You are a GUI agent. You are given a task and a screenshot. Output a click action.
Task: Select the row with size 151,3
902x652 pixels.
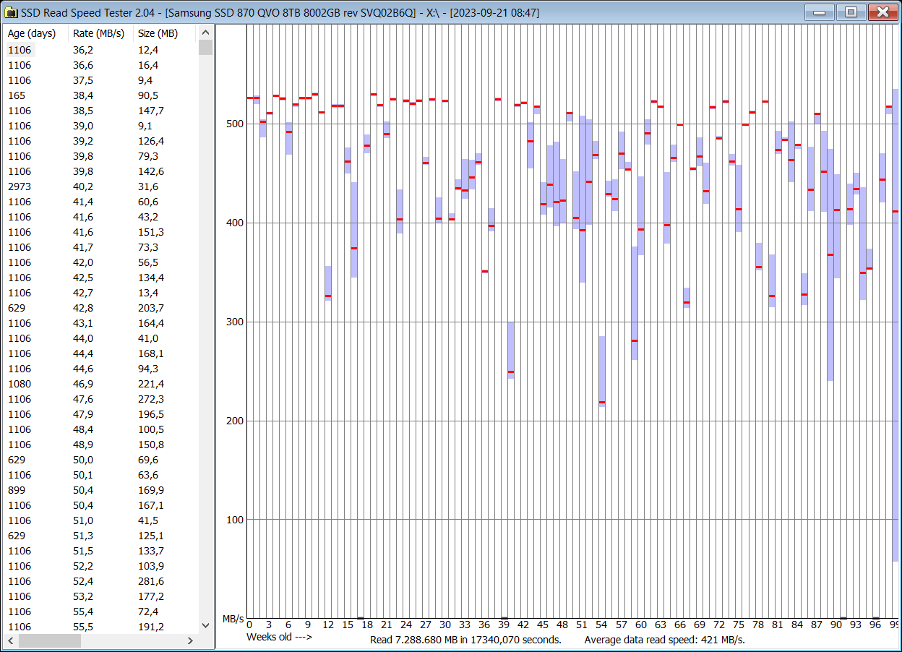tap(101, 232)
